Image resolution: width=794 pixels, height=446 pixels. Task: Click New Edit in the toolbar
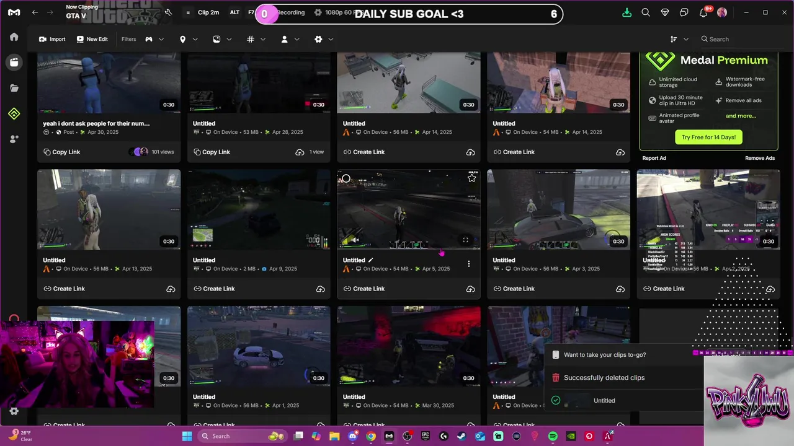(92, 39)
